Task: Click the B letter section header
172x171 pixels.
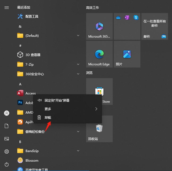Action: [x=20, y=142]
